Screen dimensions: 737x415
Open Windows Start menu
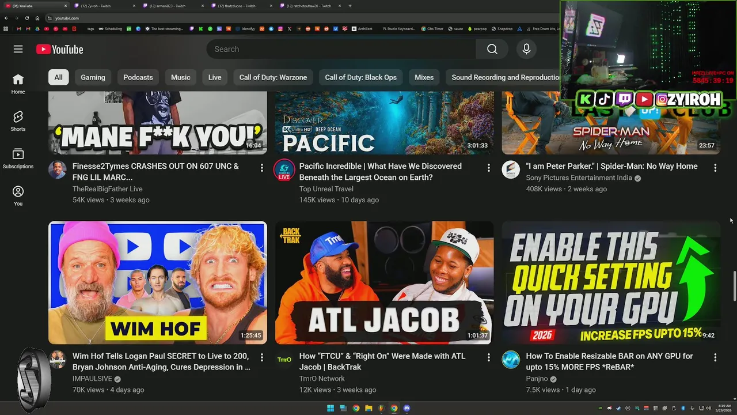330,408
